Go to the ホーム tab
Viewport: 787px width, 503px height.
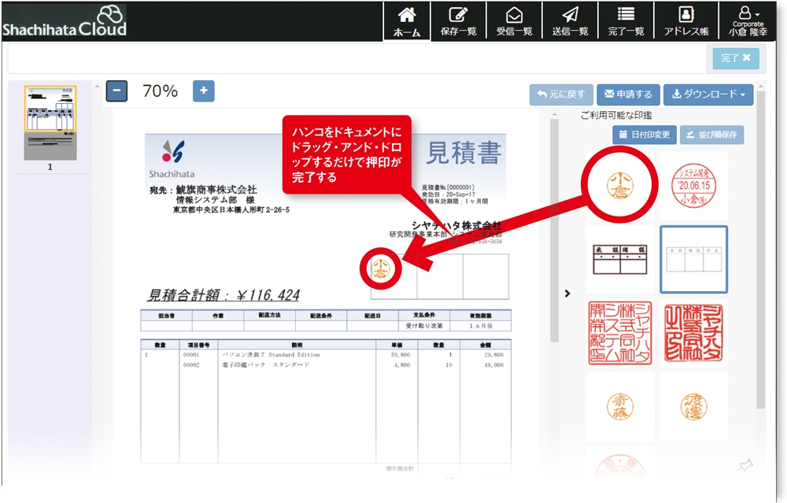point(407,22)
